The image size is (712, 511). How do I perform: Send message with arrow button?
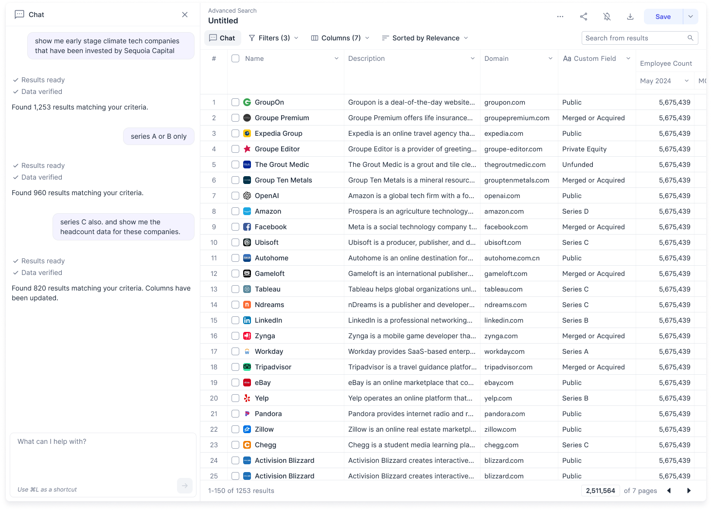click(185, 486)
